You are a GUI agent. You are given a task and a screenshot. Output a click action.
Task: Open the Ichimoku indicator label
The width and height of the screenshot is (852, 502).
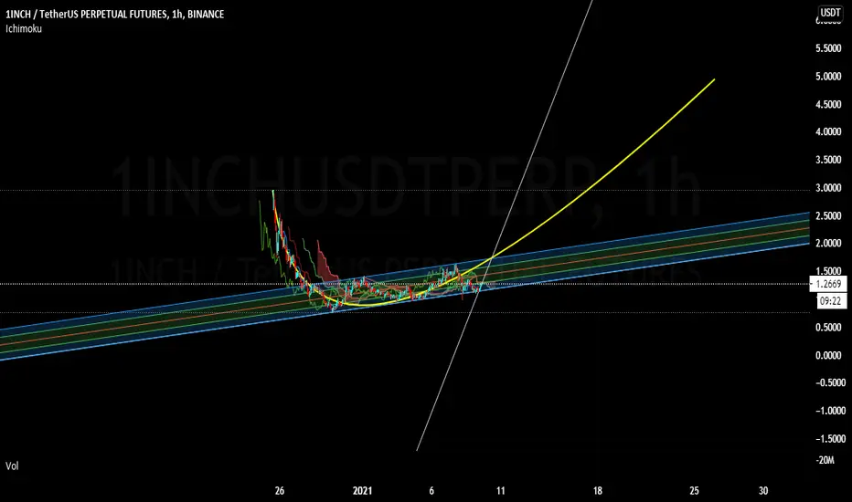tap(24, 29)
